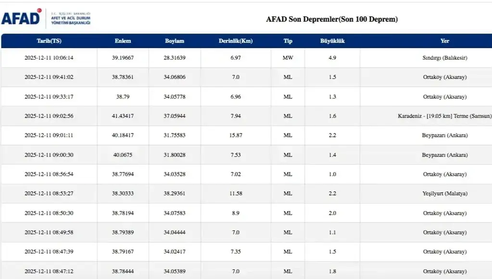This screenshot has width=492, height=279.
Task: Sort by the Derinlik(Km) column header
Action: pyautogui.click(x=235, y=41)
